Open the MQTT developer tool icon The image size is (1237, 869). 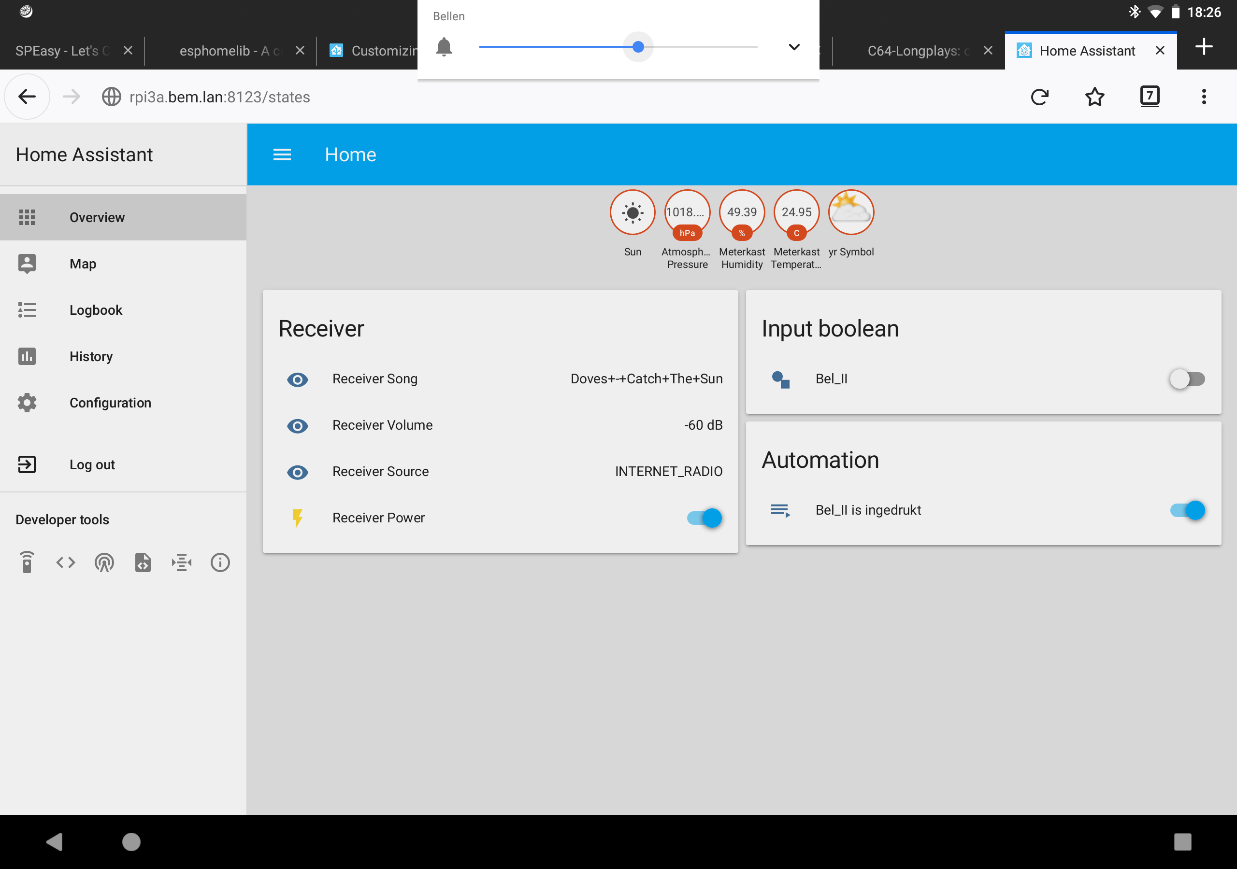tap(182, 562)
